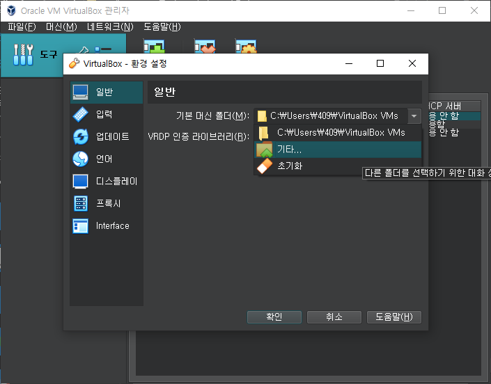Cancel settings with 취소 button
The height and width of the screenshot is (384, 491).
334,317
